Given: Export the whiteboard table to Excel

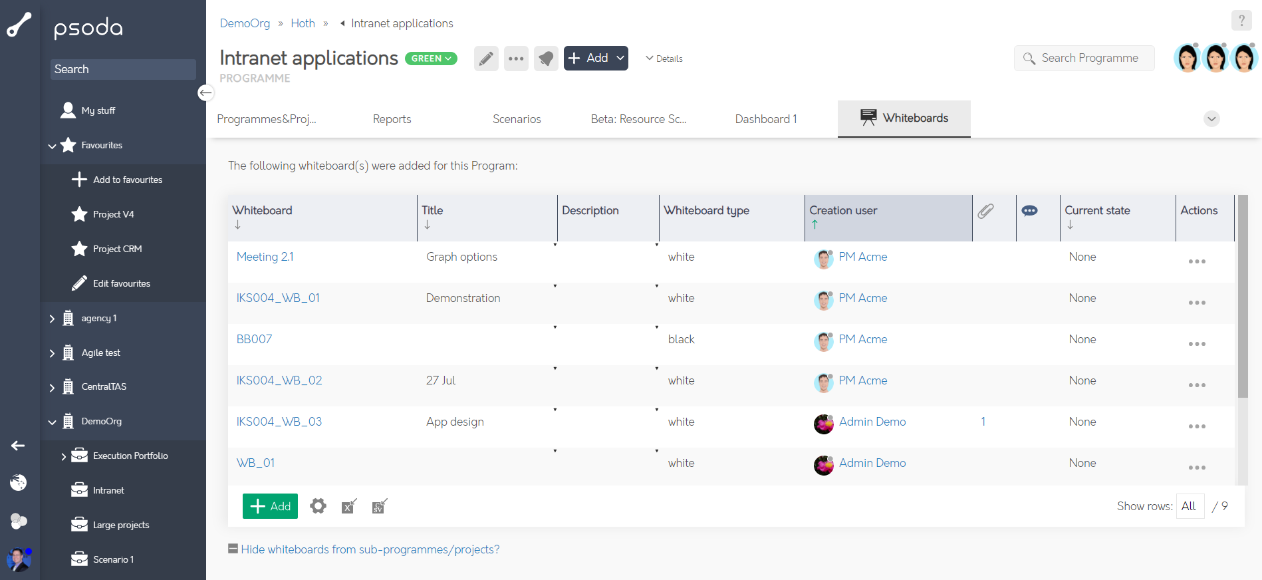Looking at the screenshot, I should tap(349, 506).
